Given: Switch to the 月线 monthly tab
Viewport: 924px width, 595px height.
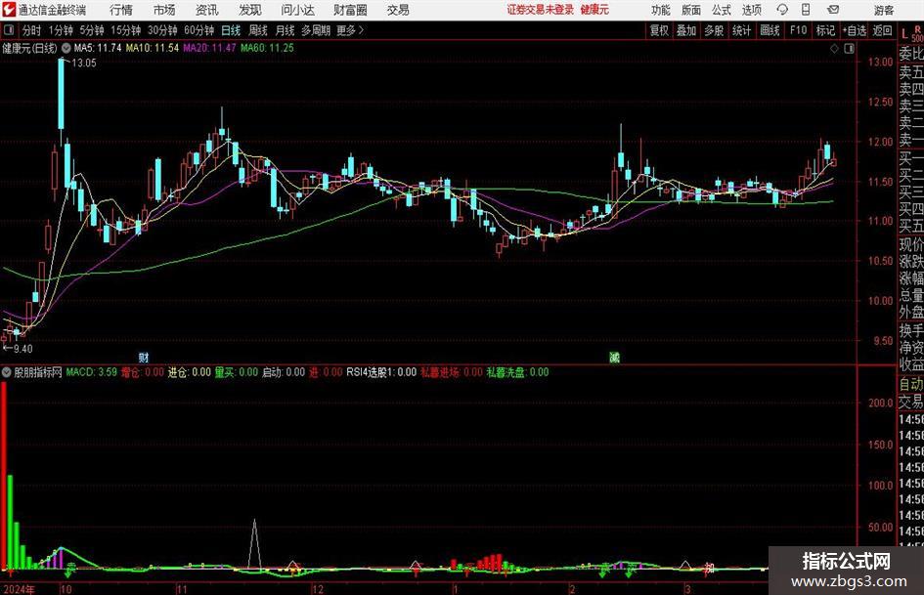Looking at the screenshot, I should 286,30.
